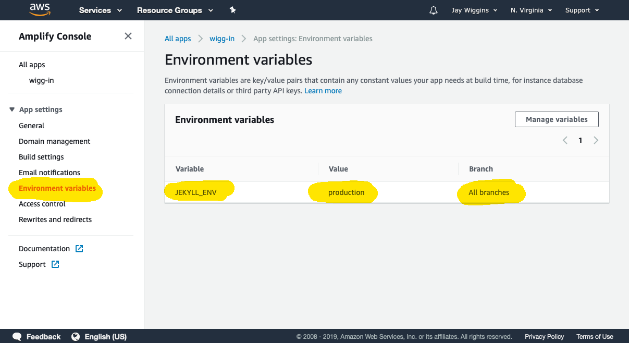Image resolution: width=629 pixels, height=343 pixels.
Task: Click the Branch column header
Action: pyautogui.click(x=480, y=169)
